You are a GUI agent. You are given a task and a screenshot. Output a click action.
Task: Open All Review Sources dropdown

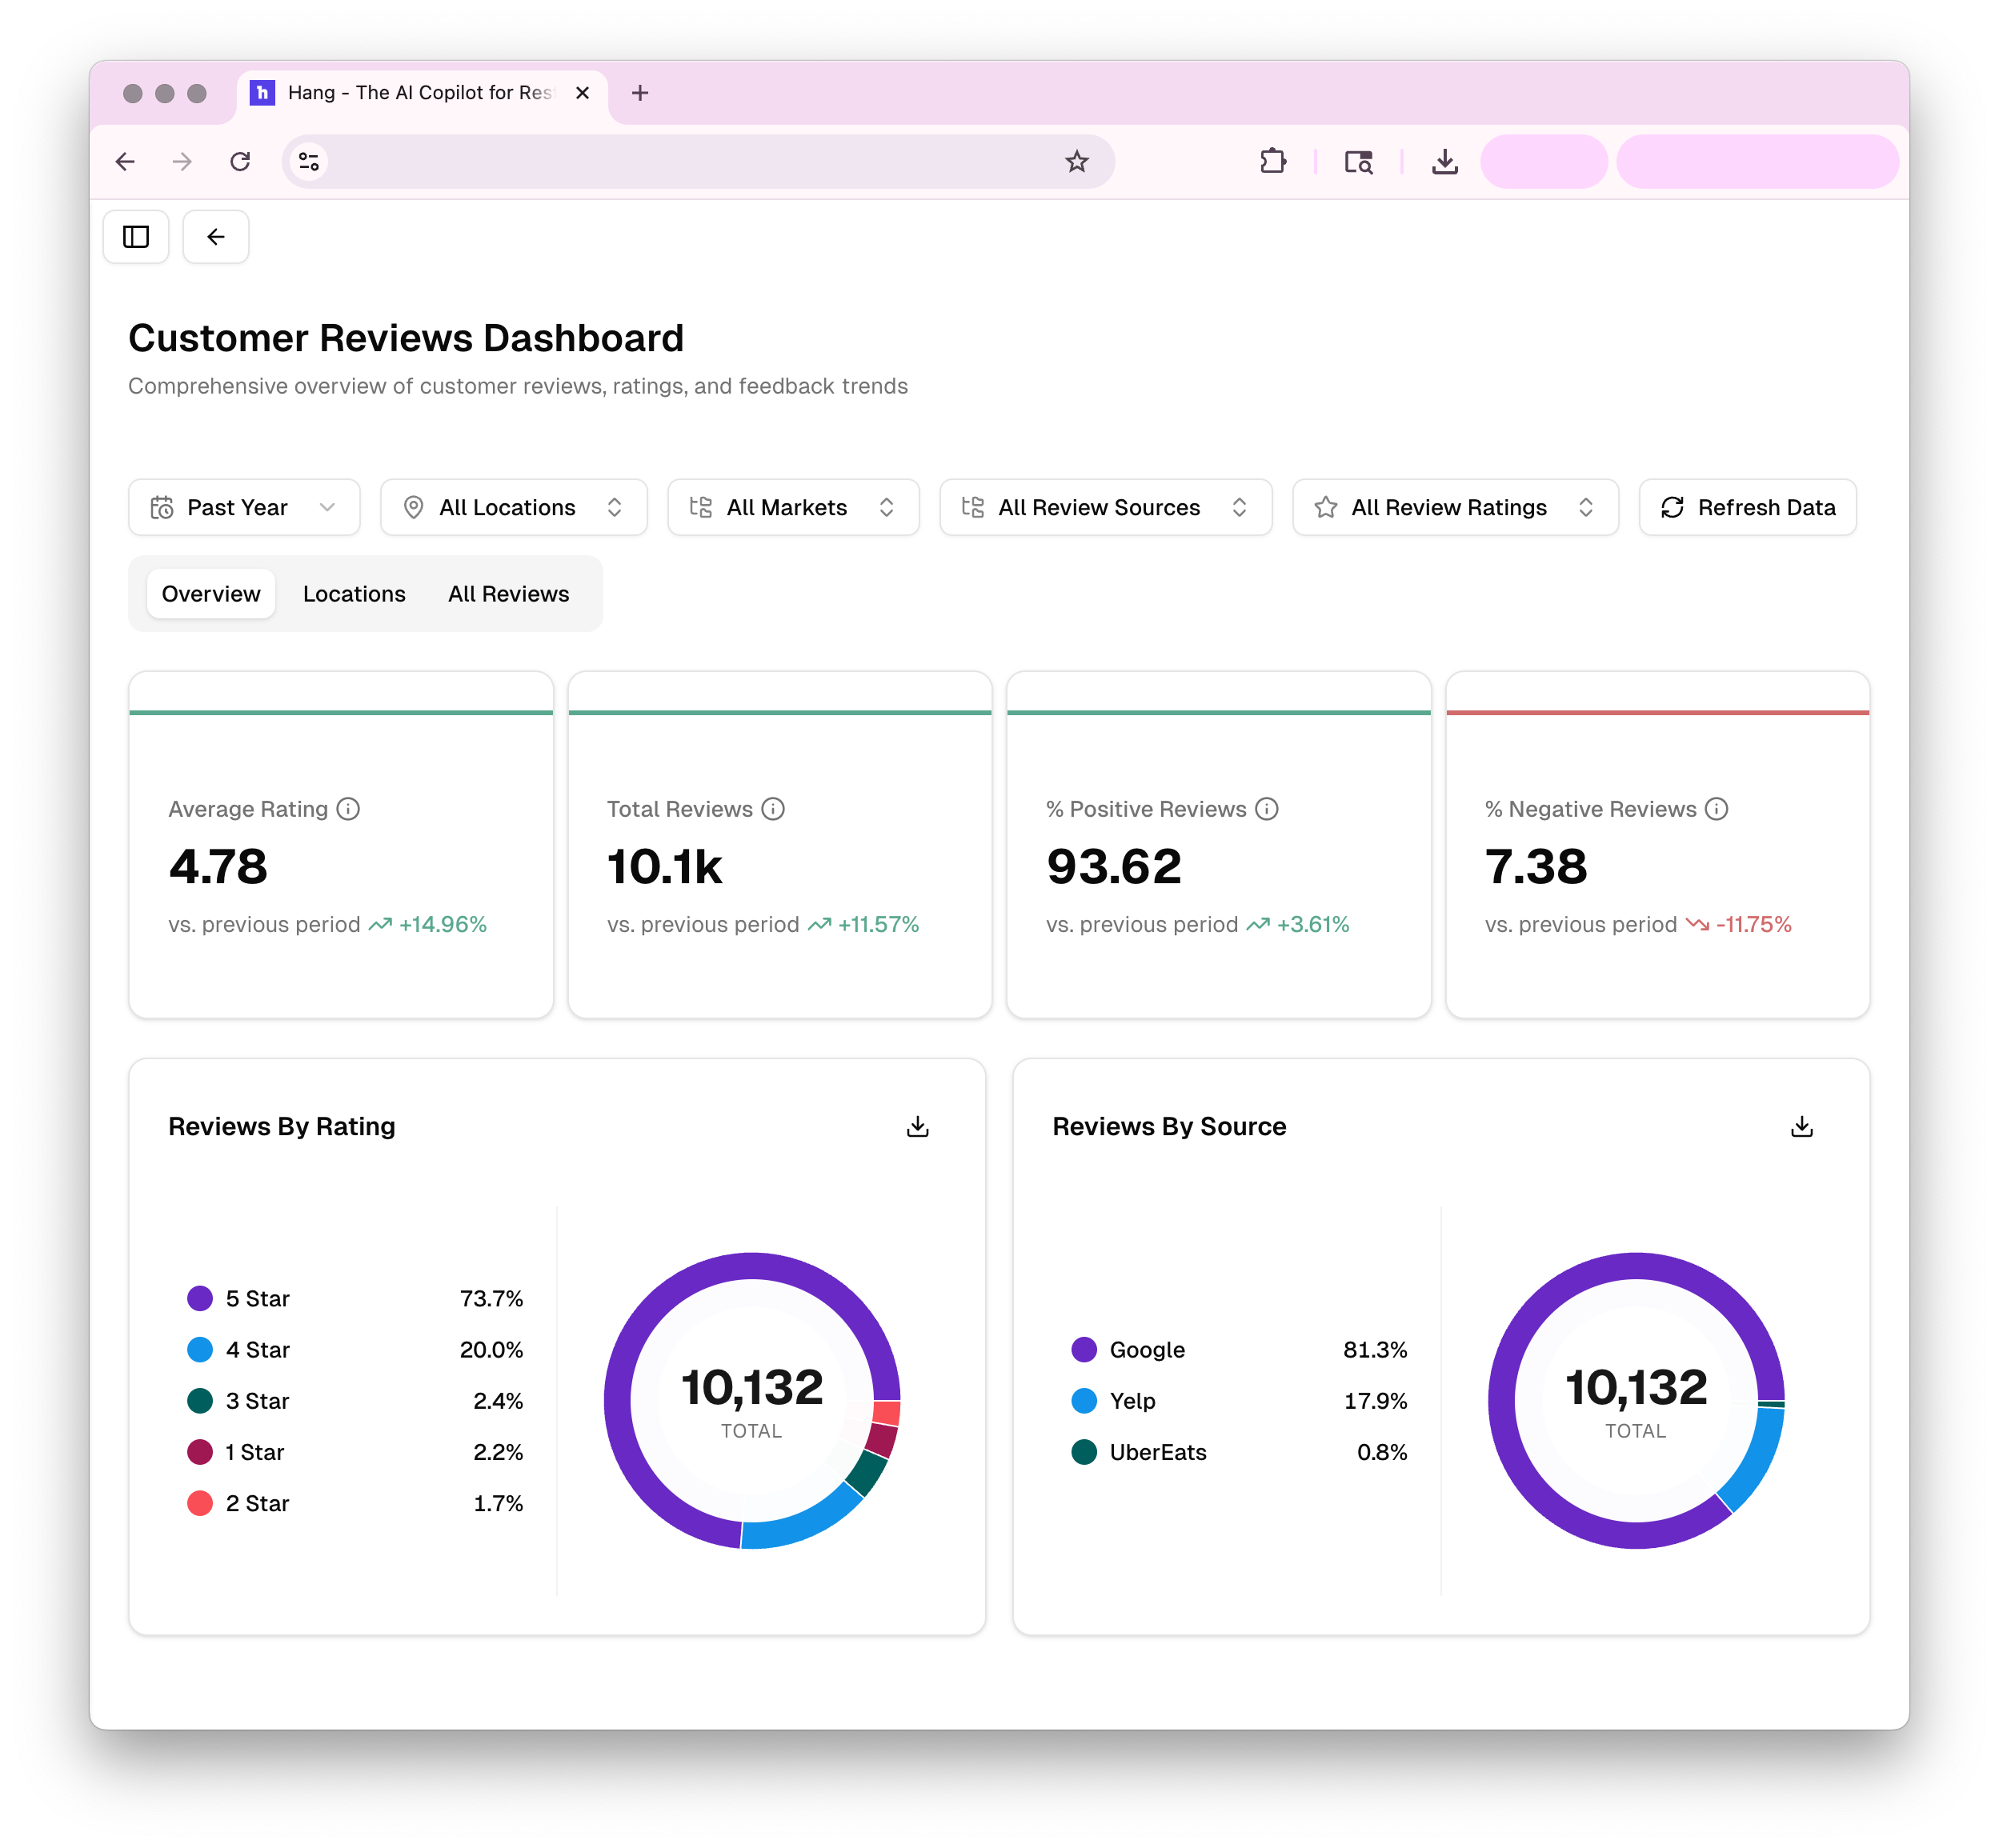1106,508
